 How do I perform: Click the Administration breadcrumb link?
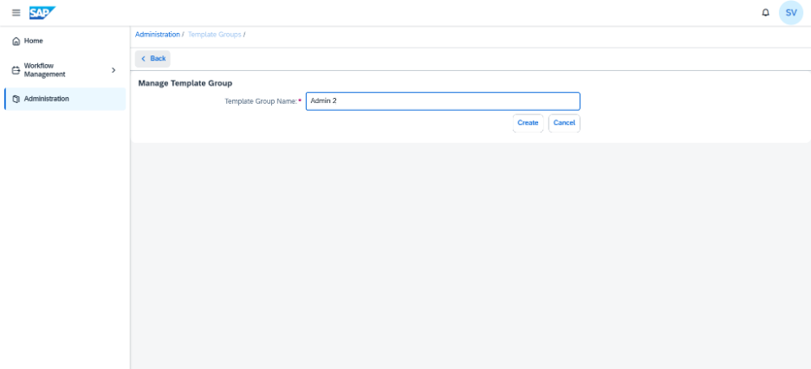(x=157, y=35)
